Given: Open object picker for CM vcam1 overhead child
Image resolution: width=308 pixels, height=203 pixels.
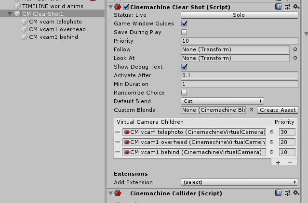Looking at the screenshot, I should [271, 142].
